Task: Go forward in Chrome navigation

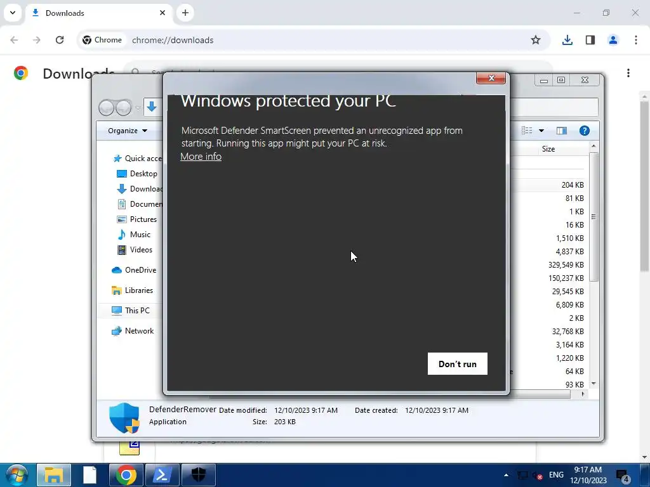Action: tap(37, 40)
